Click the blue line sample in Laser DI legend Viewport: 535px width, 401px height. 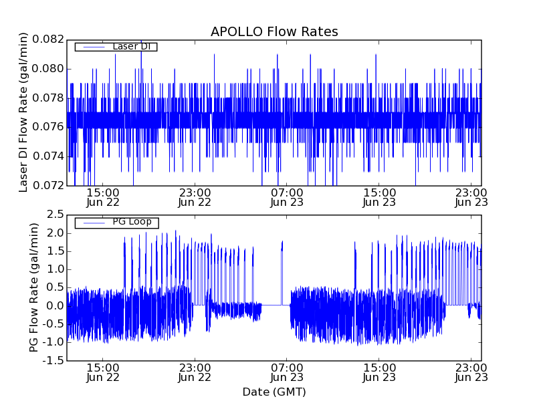point(94,47)
